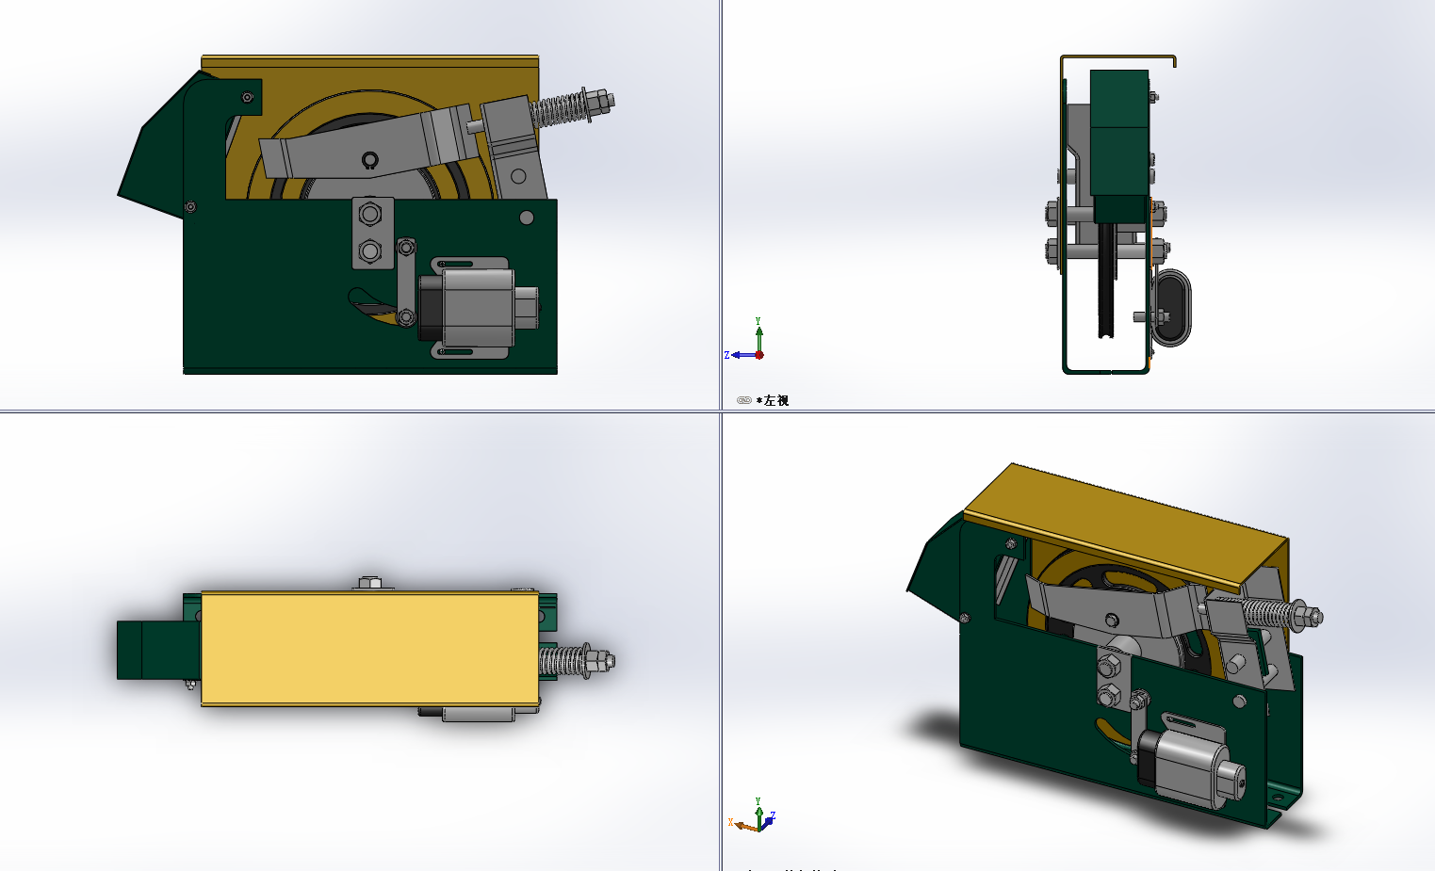Select the oval switch housing in left view

1172,308
